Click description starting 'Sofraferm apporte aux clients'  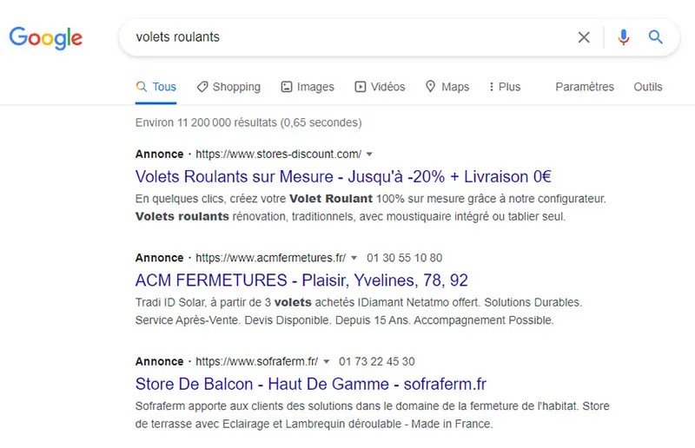(373, 415)
